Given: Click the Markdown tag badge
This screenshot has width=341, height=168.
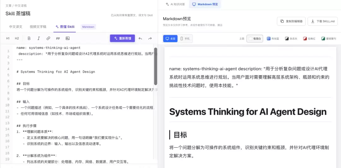Looking at the screenshot, I should [x=88, y=27].
